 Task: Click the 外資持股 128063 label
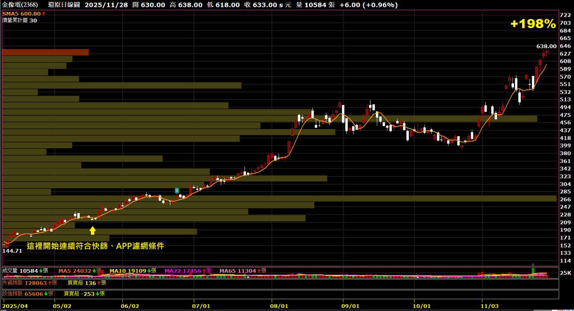pyautogui.click(x=29, y=283)
